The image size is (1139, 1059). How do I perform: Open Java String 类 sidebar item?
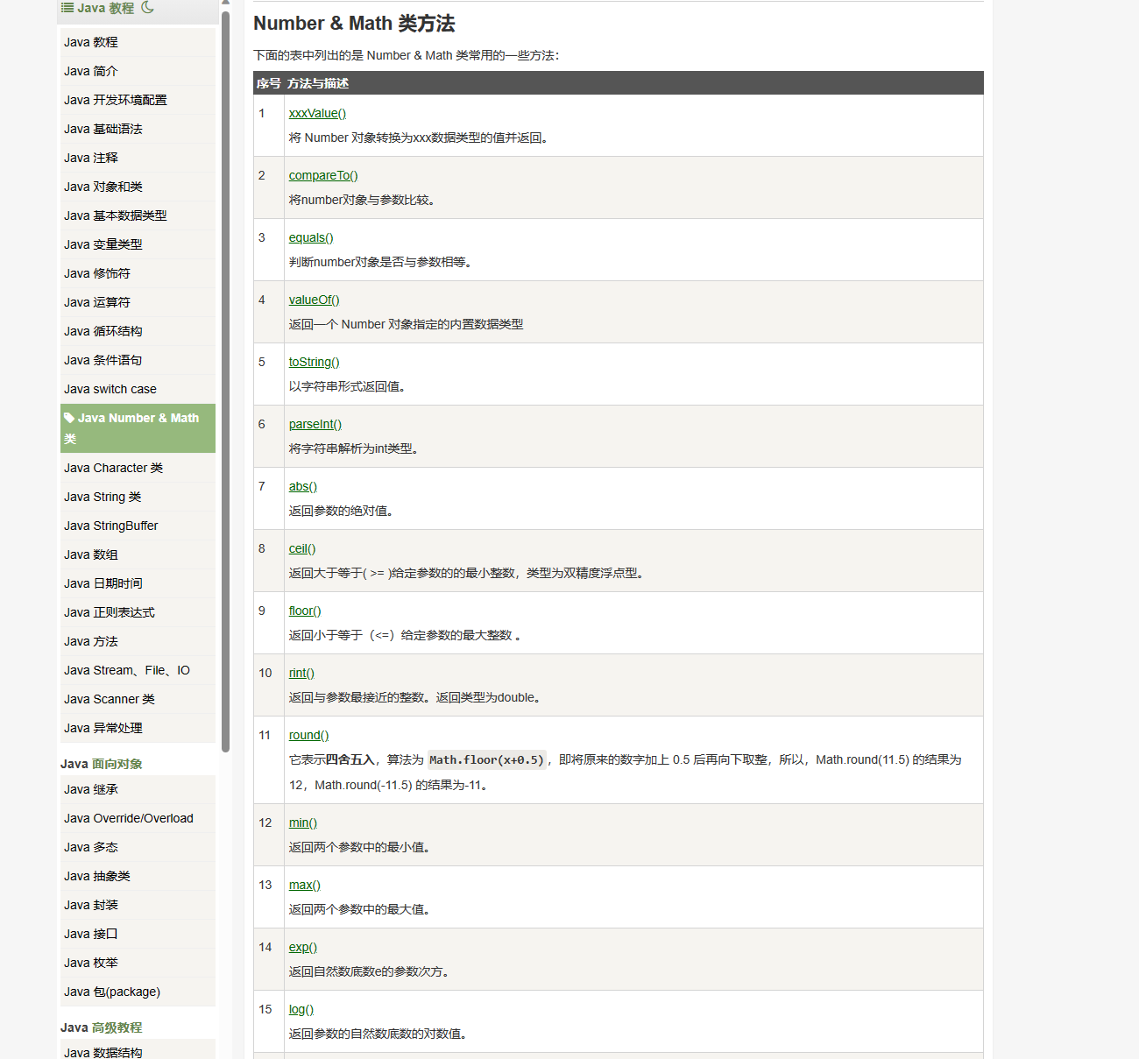pyautogui.click(x=138, y=497)
